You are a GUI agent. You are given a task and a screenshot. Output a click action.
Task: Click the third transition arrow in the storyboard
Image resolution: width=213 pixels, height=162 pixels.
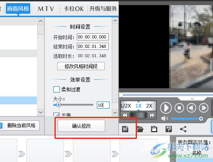point(115,154)
